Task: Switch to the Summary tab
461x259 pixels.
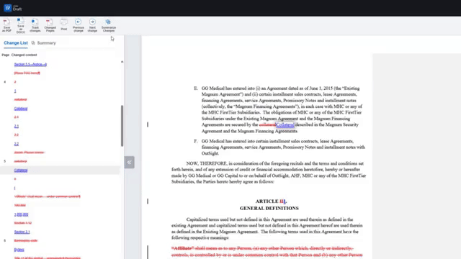Action: pos(46,43)
